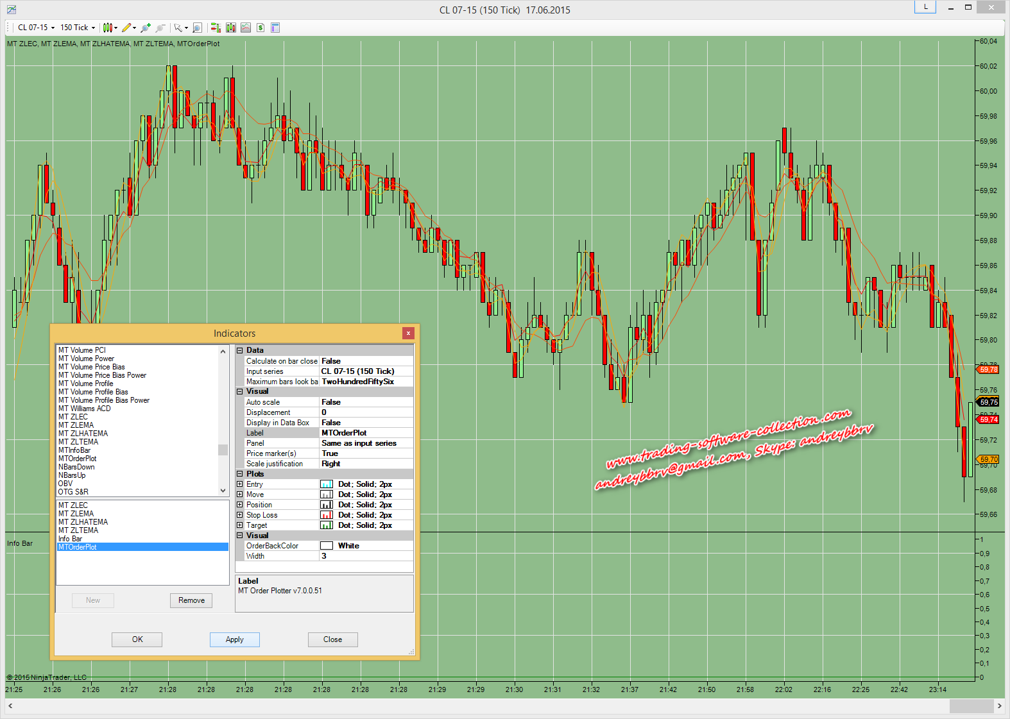Click the zoom frame magnifier icon
Image resolution: width=1010 pixels, height=719 pixels.
tap(198, 28)
